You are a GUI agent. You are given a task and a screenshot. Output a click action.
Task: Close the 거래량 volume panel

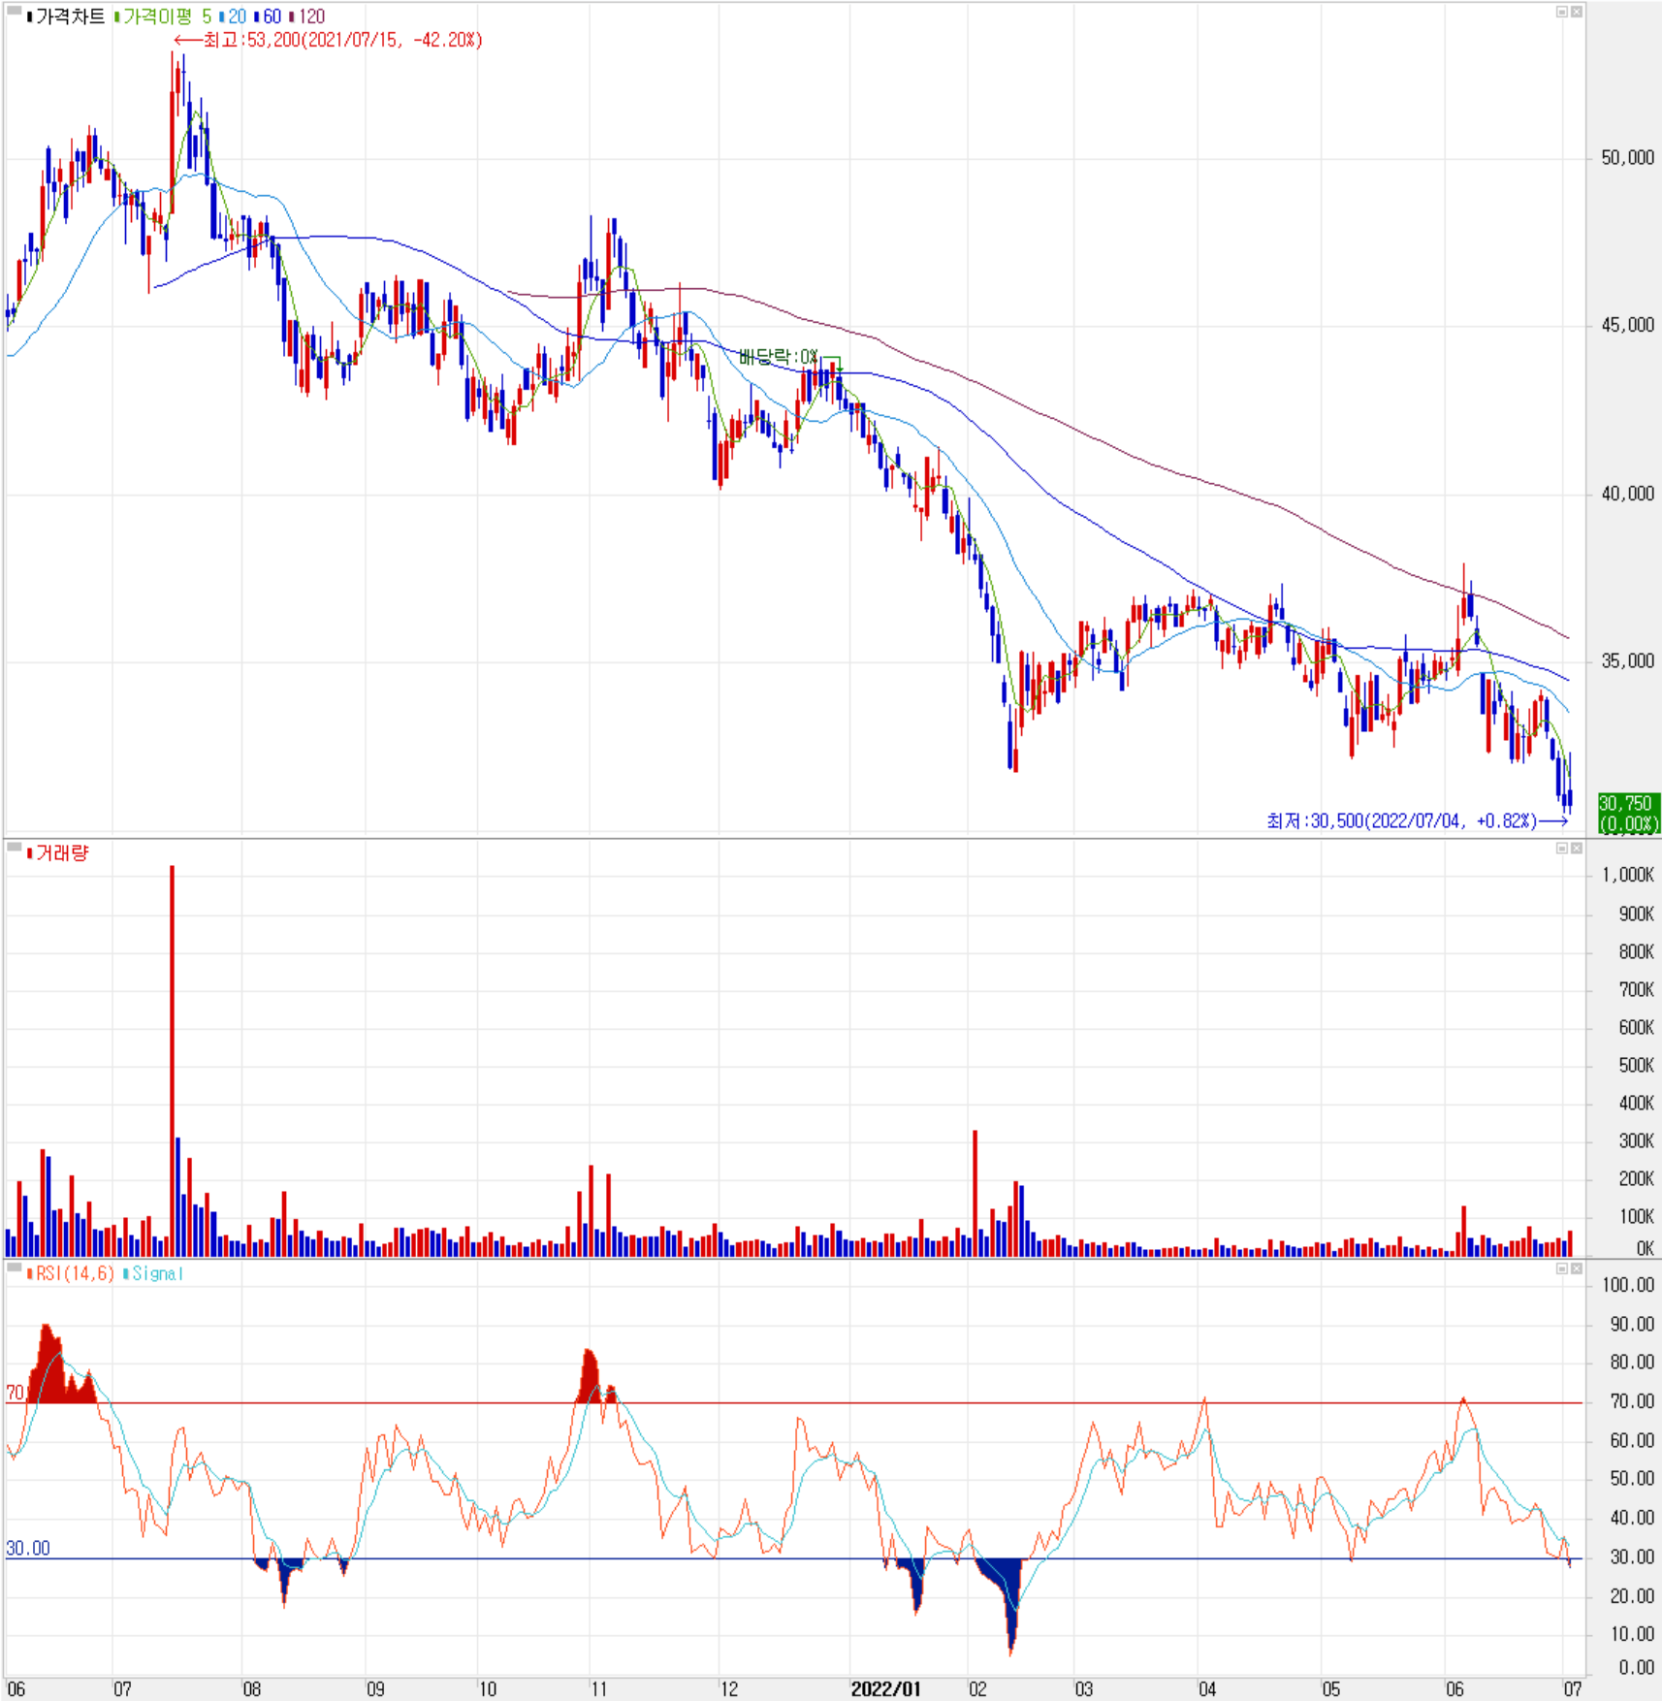[1577, 849]
